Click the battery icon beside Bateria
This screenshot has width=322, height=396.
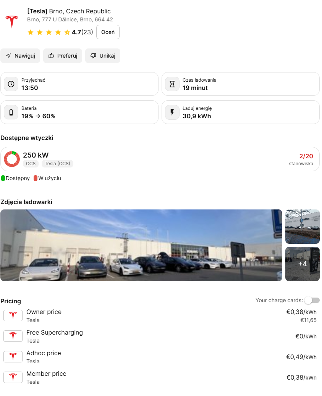[x=11, y=112]
